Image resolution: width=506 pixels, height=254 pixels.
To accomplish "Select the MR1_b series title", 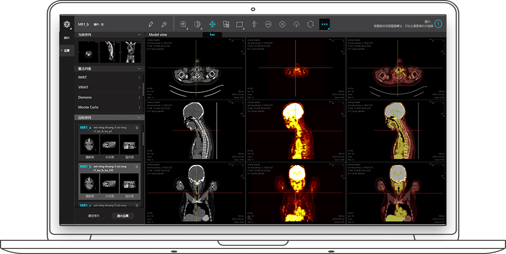I will tap(86, 167).
